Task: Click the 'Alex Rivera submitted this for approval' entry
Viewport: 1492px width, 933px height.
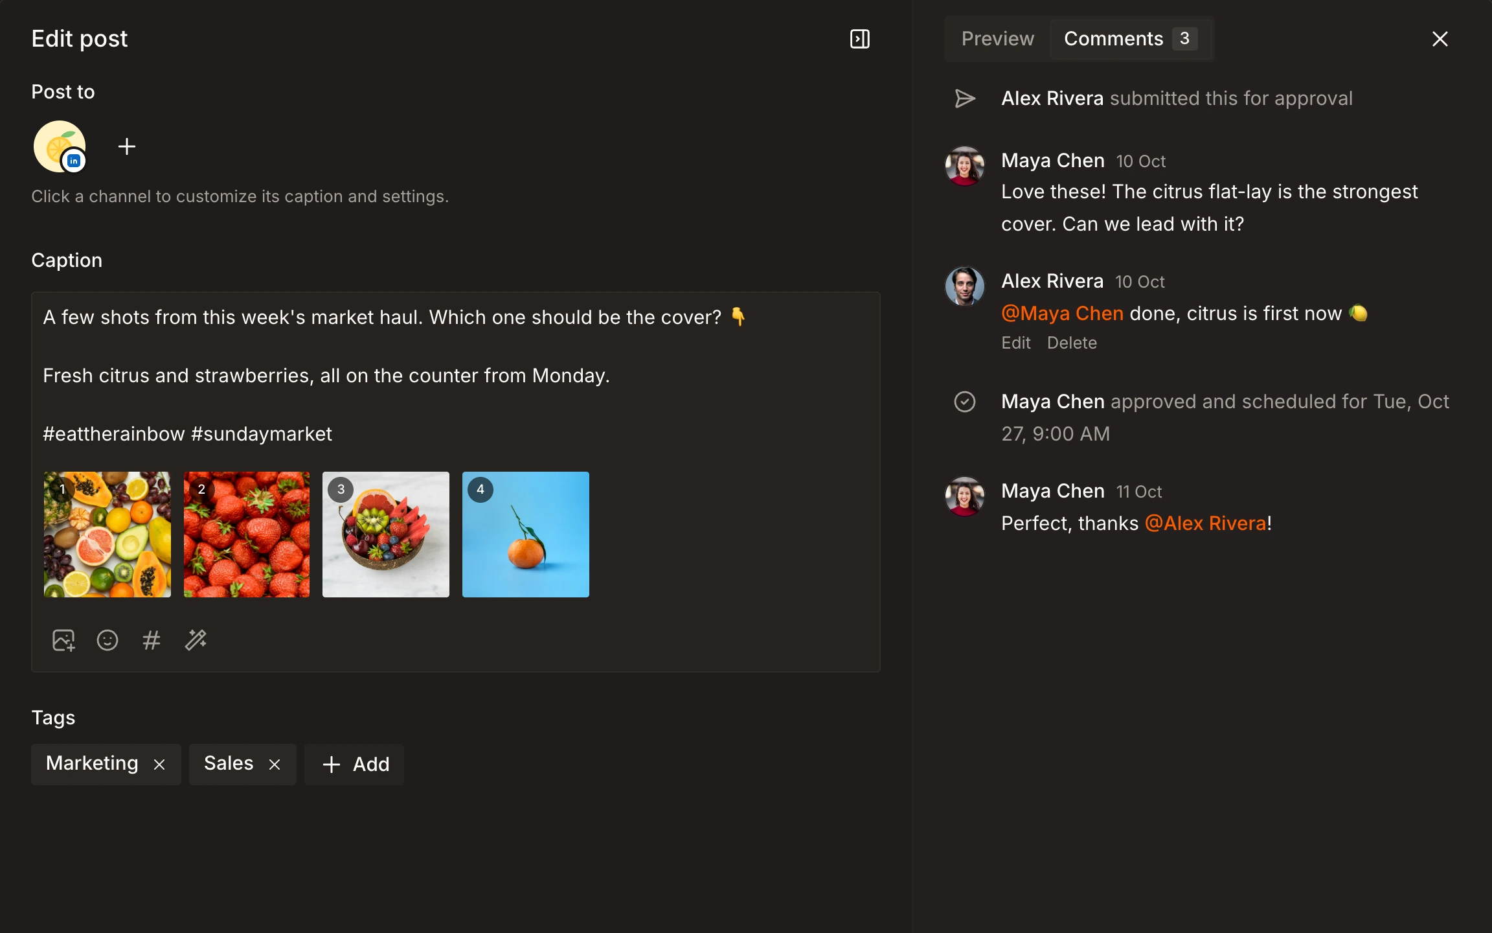Action: click(x=1177, y=98)
